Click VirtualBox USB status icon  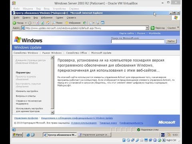(x=137, y=140)
